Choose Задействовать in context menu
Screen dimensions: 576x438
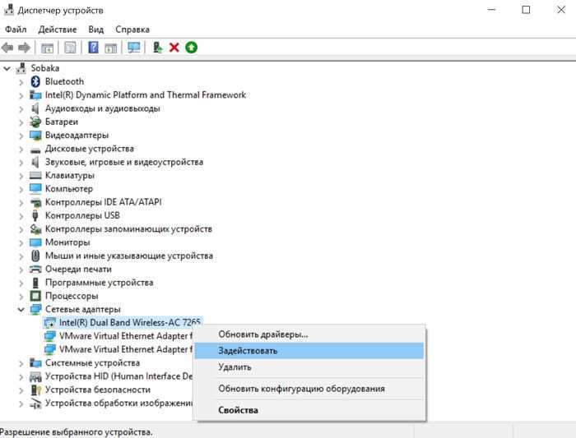(x=309, y=351)
